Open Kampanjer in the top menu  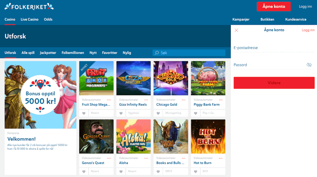[x=241, y=19]
